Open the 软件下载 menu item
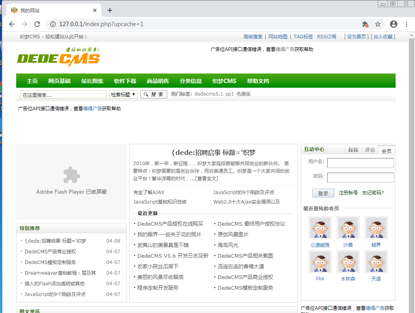The width and height of the screenshot is (415, 313). (124, 81)
